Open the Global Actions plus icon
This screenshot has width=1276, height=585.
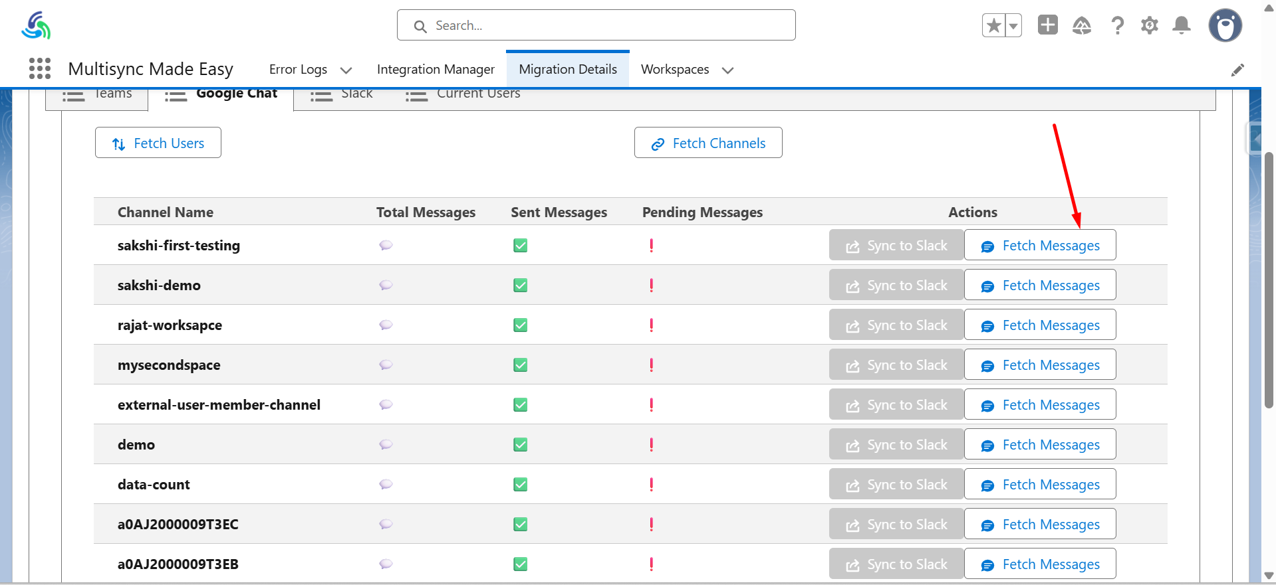pos(1048,25)
